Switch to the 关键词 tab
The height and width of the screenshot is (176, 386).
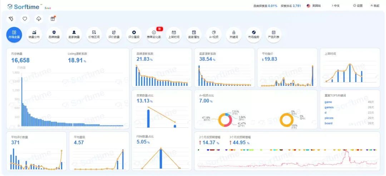click(x=234, y=35)
